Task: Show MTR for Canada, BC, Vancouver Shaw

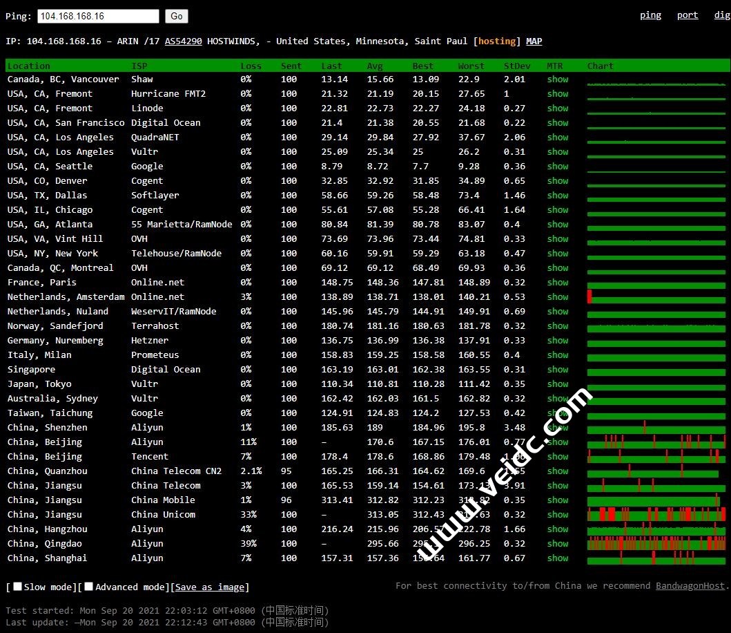Action: [x=558, y=79]
